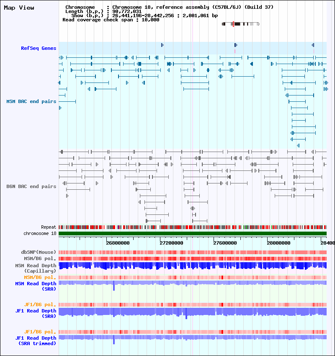Click the blue MSM Read Depth (Capillary) histogram
This screenshot has width=335, height=356.
193,266
